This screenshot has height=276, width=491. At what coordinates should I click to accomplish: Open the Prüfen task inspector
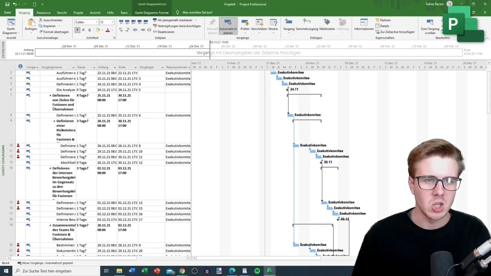[245, 26]
